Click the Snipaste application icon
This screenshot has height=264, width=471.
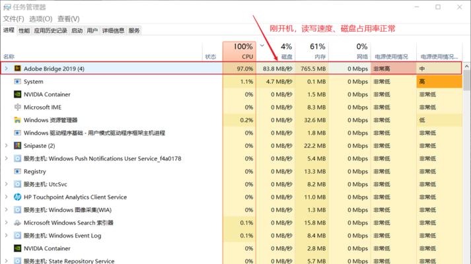point(17,146)
